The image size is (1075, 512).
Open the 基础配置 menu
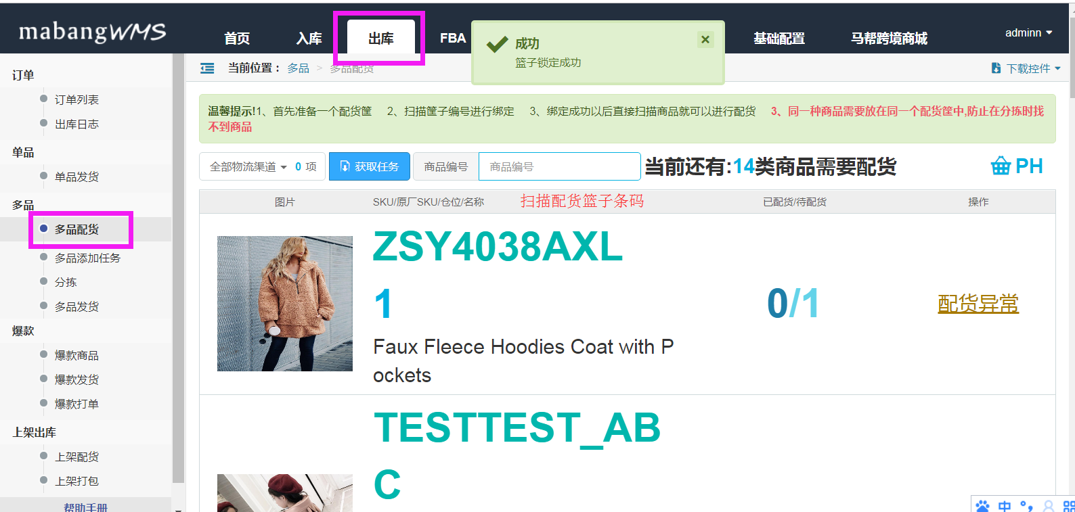tap(779, 38)
